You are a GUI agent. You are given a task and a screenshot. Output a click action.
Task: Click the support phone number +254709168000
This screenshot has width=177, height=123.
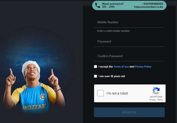(x=153, y=4)
